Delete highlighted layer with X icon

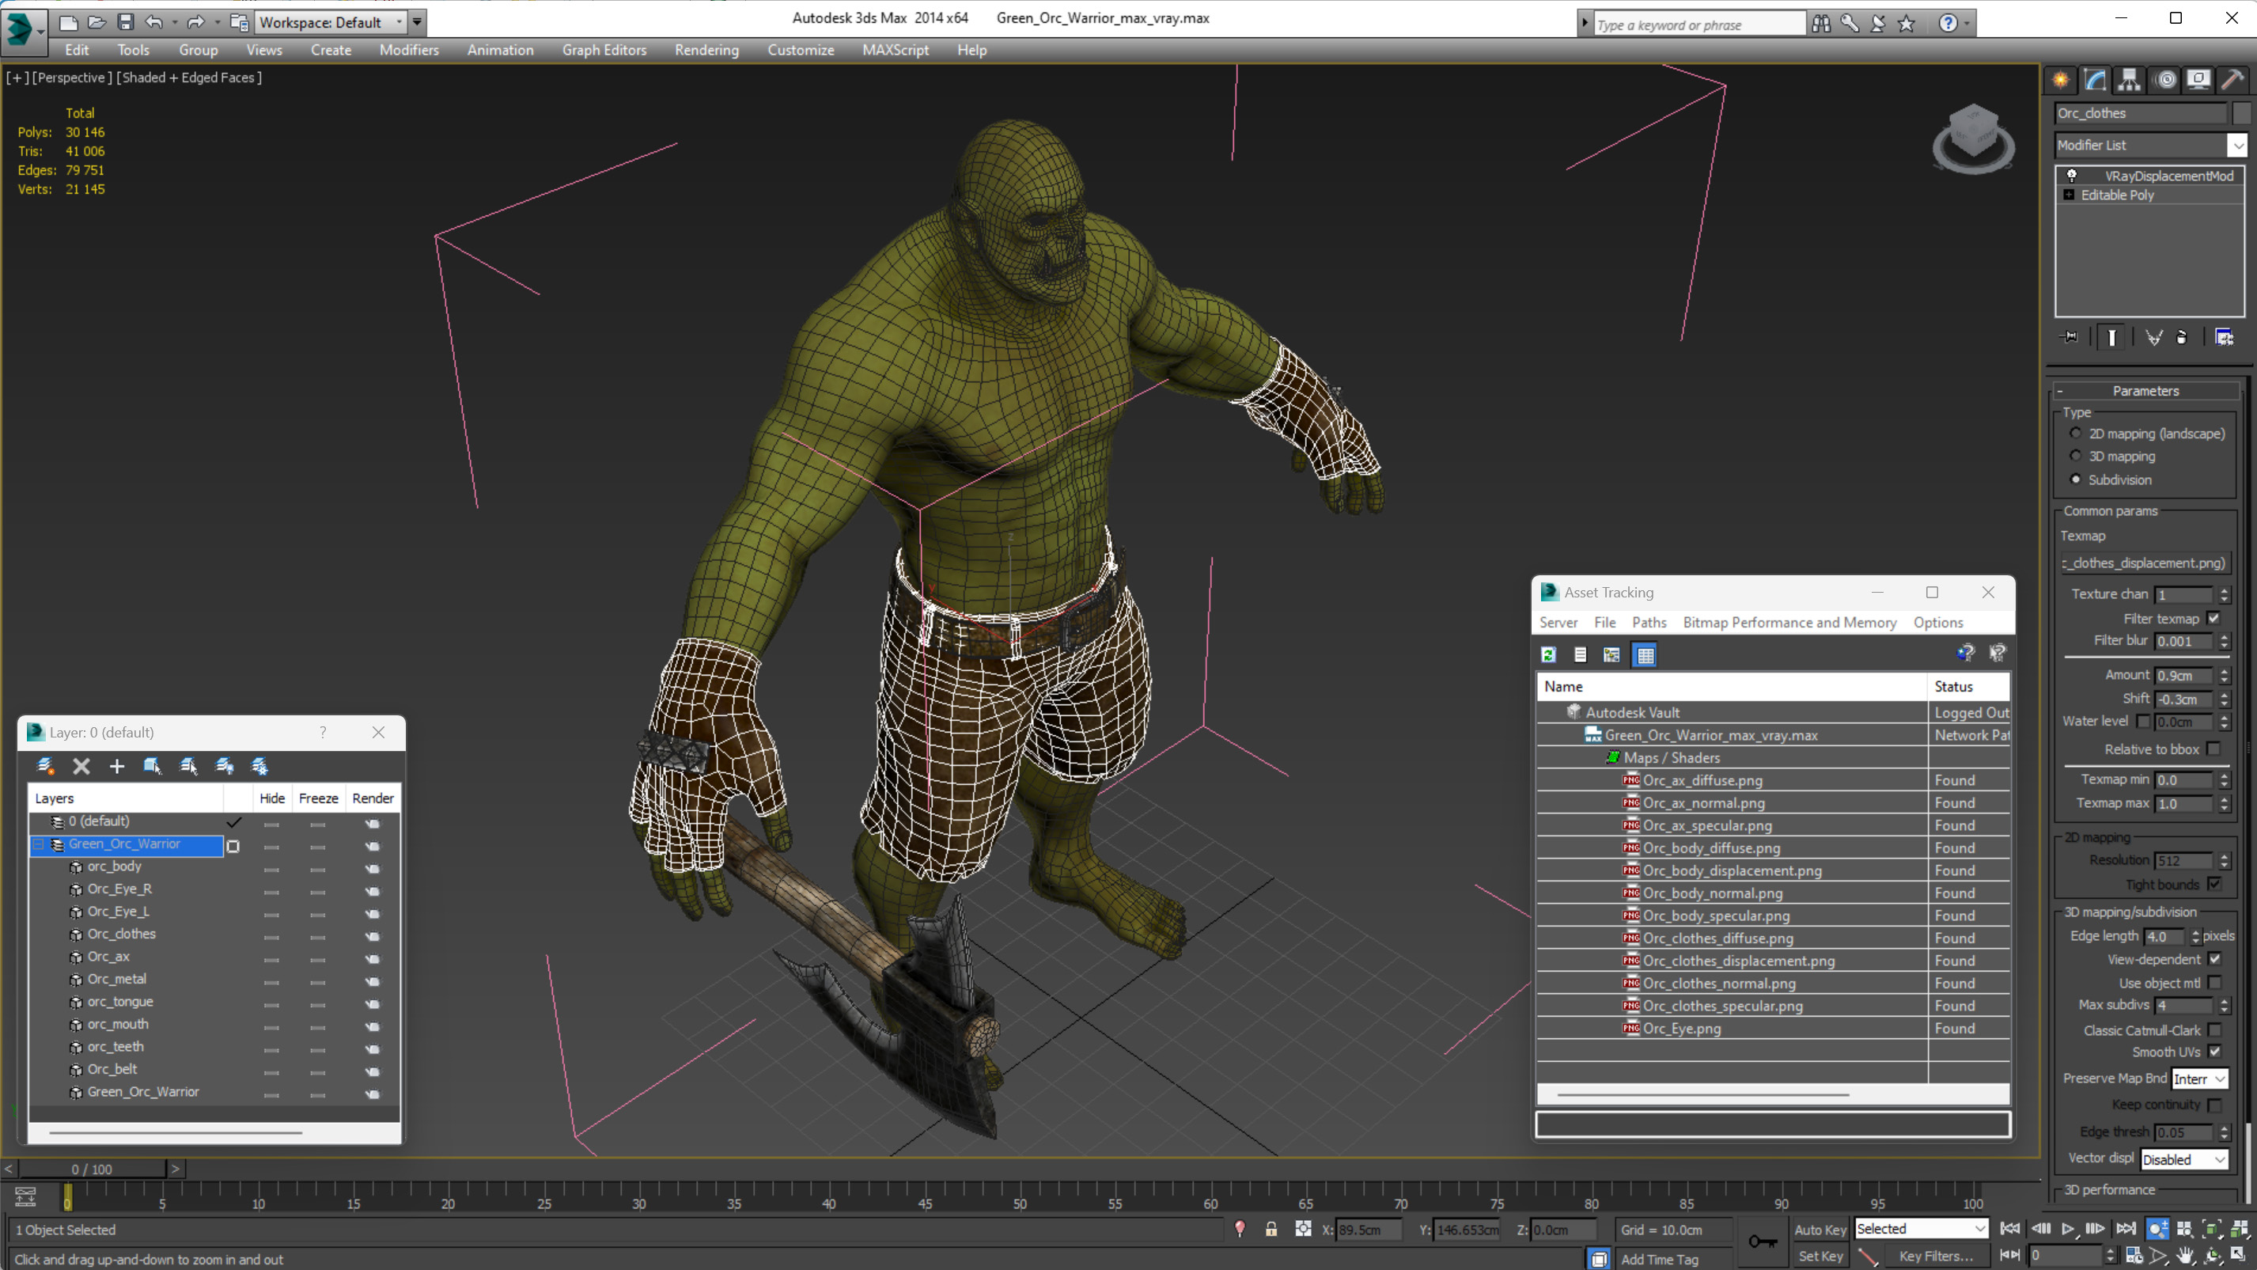(81, 766)
